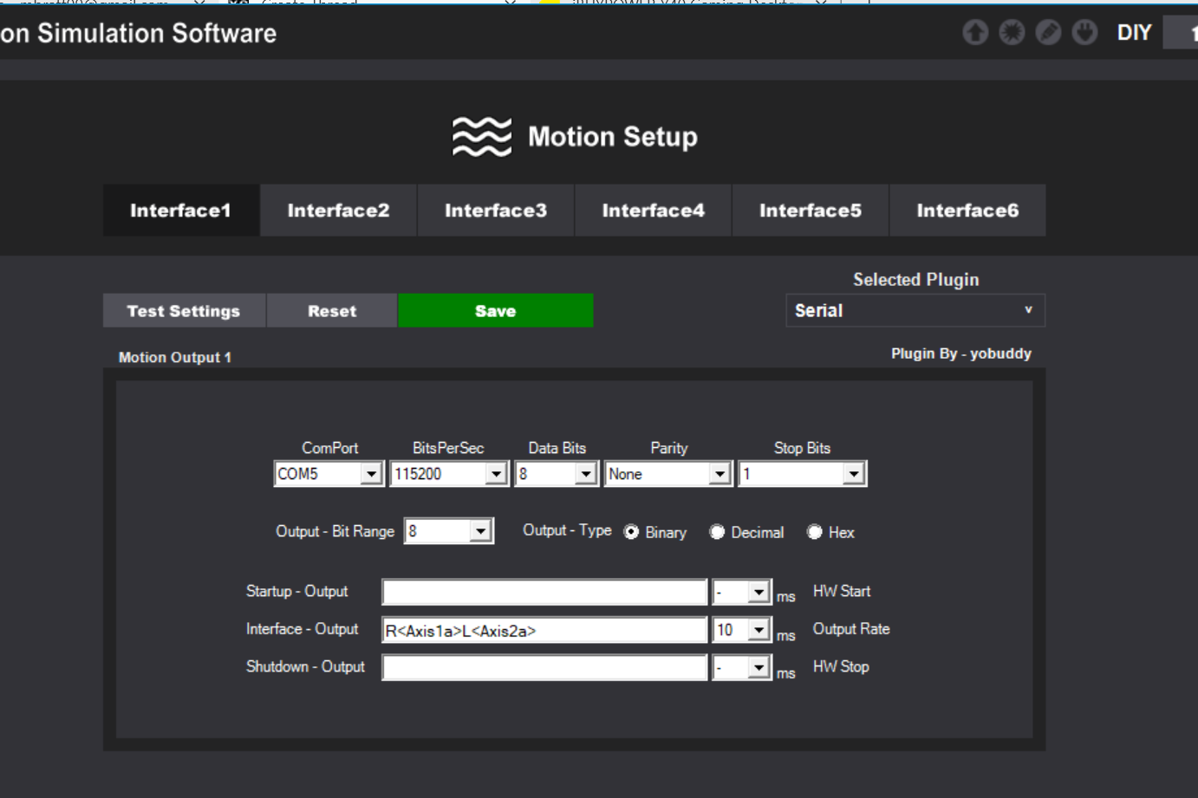Click the up arrow icon in header
The width and height of the screenshot is (1198, 798).
tap(975, 33)
